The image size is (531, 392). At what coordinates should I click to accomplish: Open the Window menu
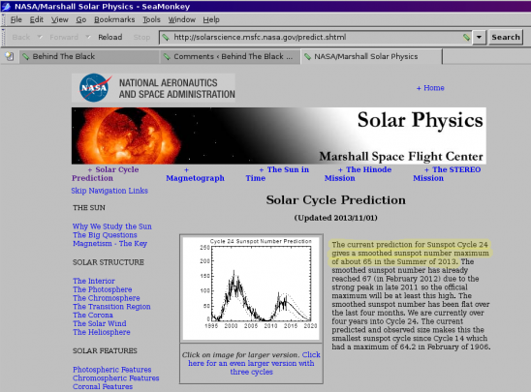click(182, 19)
